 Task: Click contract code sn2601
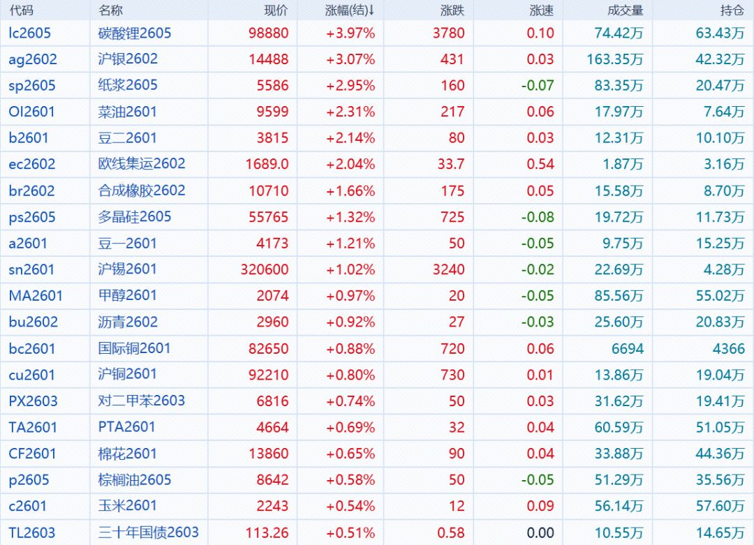pyautogui.click(x=31, y=269)
